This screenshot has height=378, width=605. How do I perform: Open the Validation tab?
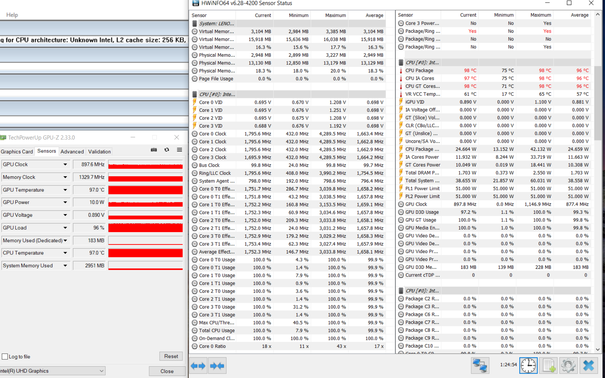pos(99,152)
